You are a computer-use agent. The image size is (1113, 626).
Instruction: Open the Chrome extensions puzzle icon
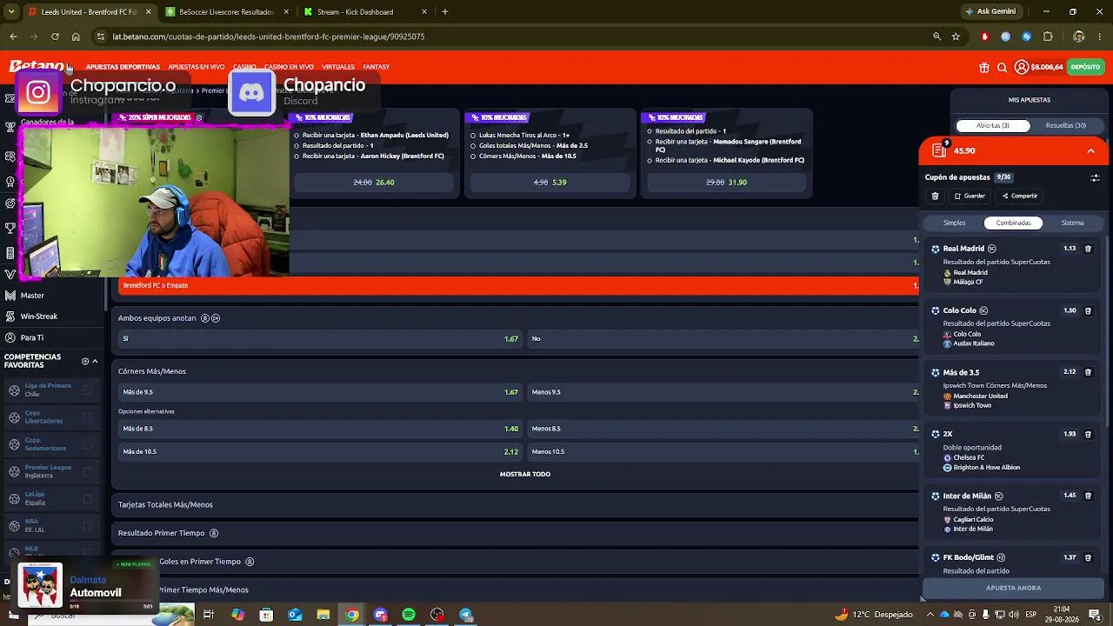(1048, 37)
